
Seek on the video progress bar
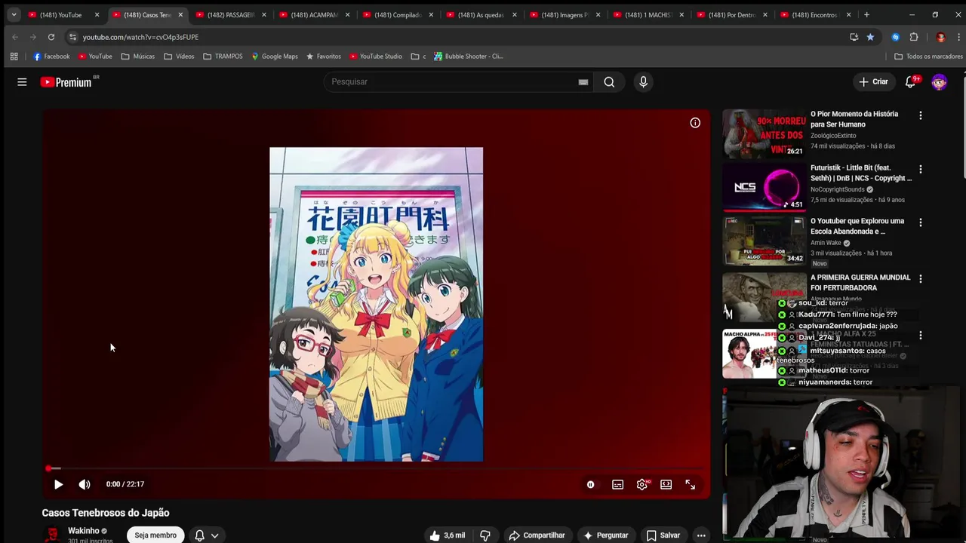click(x=376, y=468)
